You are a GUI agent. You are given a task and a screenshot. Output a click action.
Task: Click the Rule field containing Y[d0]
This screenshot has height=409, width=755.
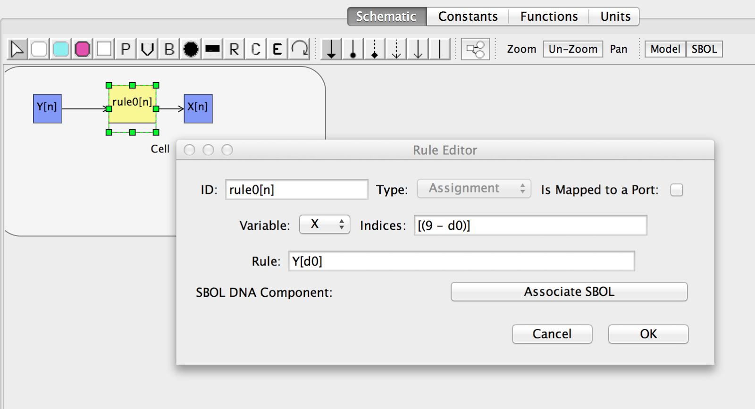tap(461, 261)
